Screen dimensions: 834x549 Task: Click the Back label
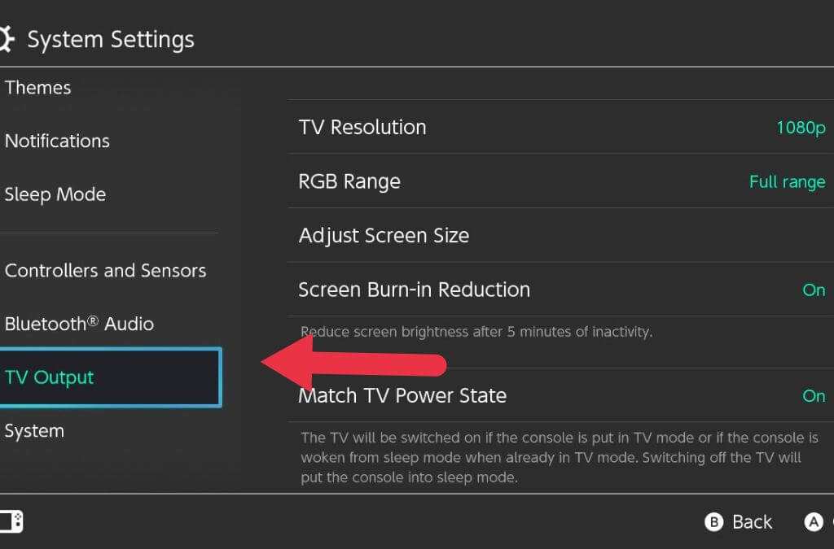point(751,522)
